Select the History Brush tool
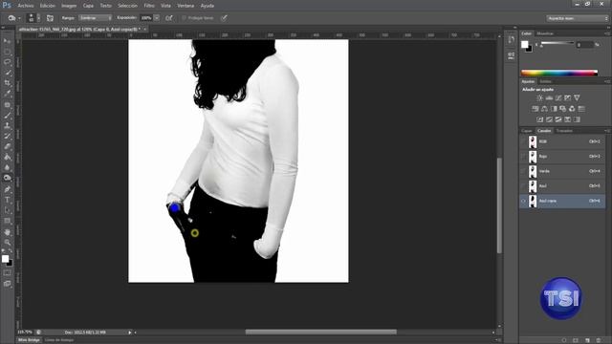The image size is (612, 344). click(x=7, y=136)
